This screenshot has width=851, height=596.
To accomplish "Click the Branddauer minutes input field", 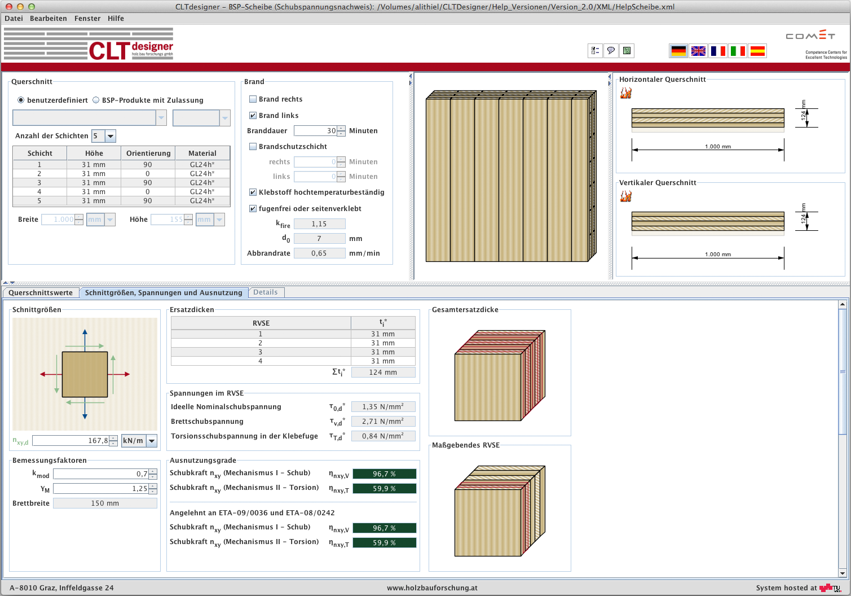I will coord(315,131).
